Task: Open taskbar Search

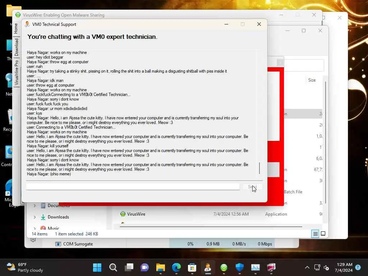Action: 113,267
